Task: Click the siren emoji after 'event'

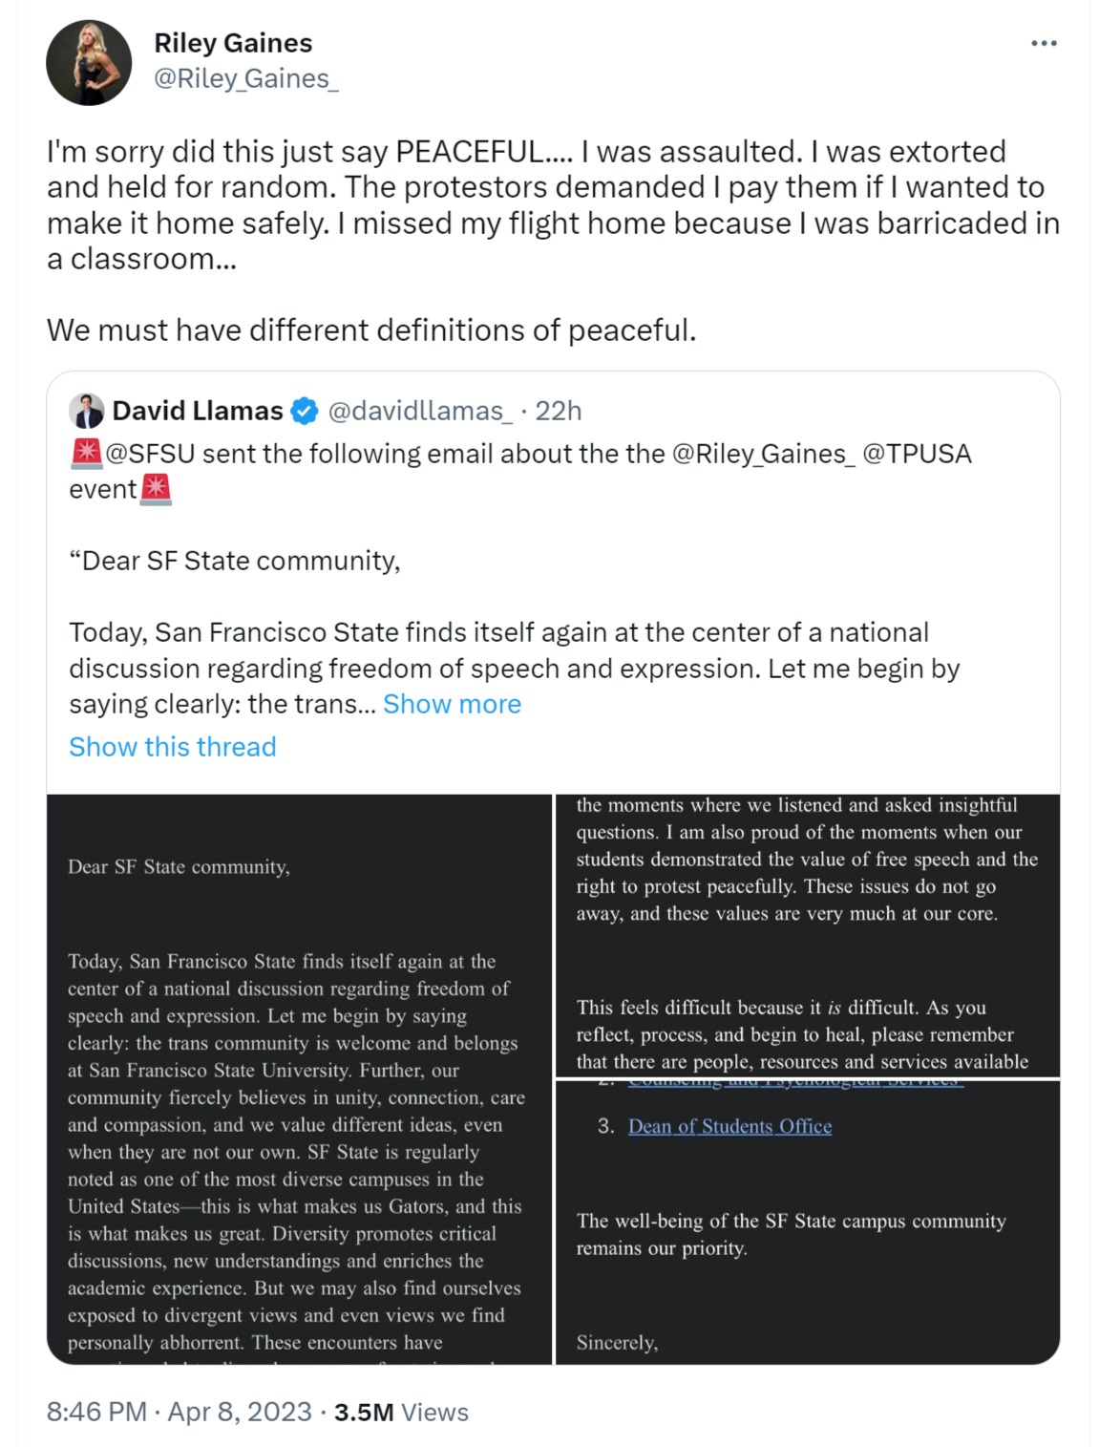Action: [156, 489]
